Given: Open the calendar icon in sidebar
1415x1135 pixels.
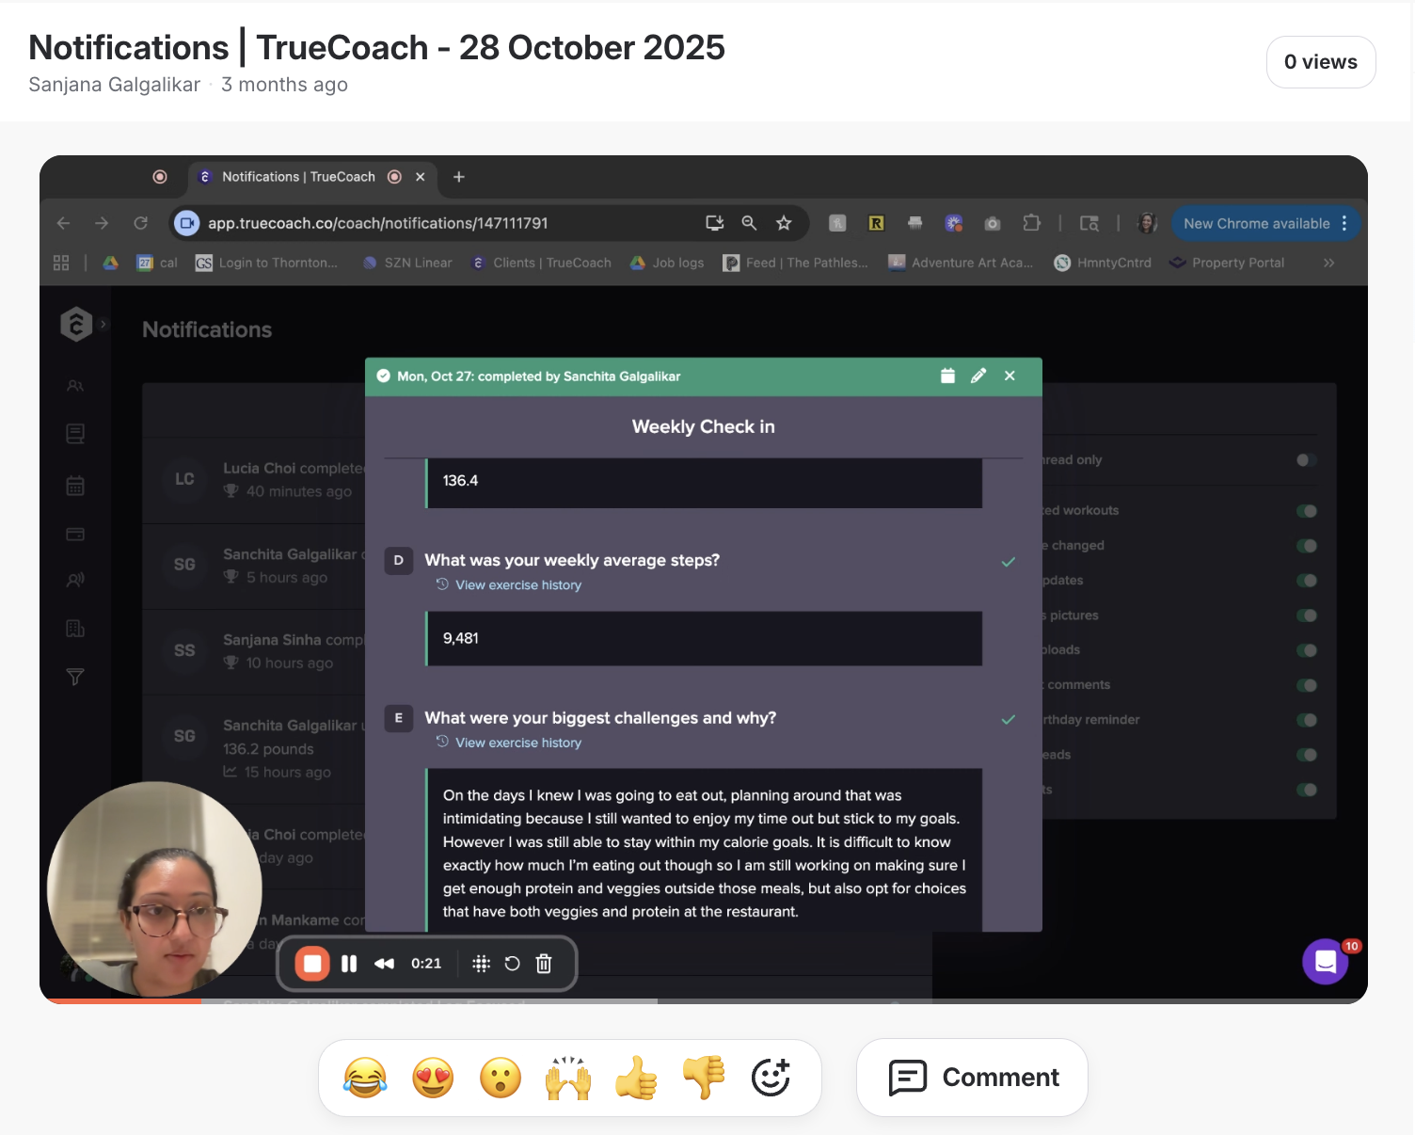Looking at the screenshot, I should [x=75, y=486].
